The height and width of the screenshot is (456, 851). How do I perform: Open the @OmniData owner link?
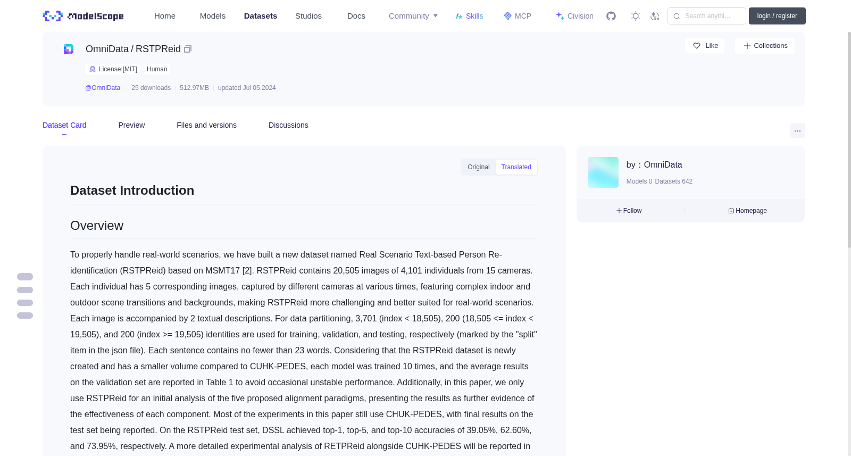[x=103, y=88]
